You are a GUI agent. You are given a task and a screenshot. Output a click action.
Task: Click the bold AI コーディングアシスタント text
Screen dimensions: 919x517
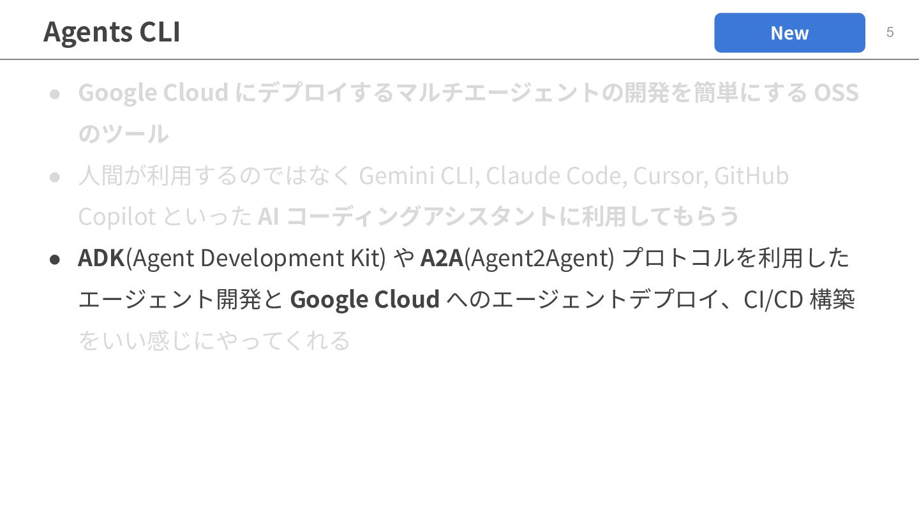(x=408, y=217)
